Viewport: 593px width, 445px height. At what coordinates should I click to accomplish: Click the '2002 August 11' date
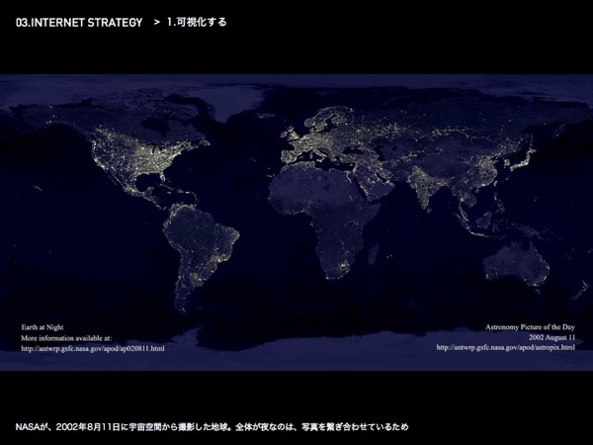[x=551, y=337]
